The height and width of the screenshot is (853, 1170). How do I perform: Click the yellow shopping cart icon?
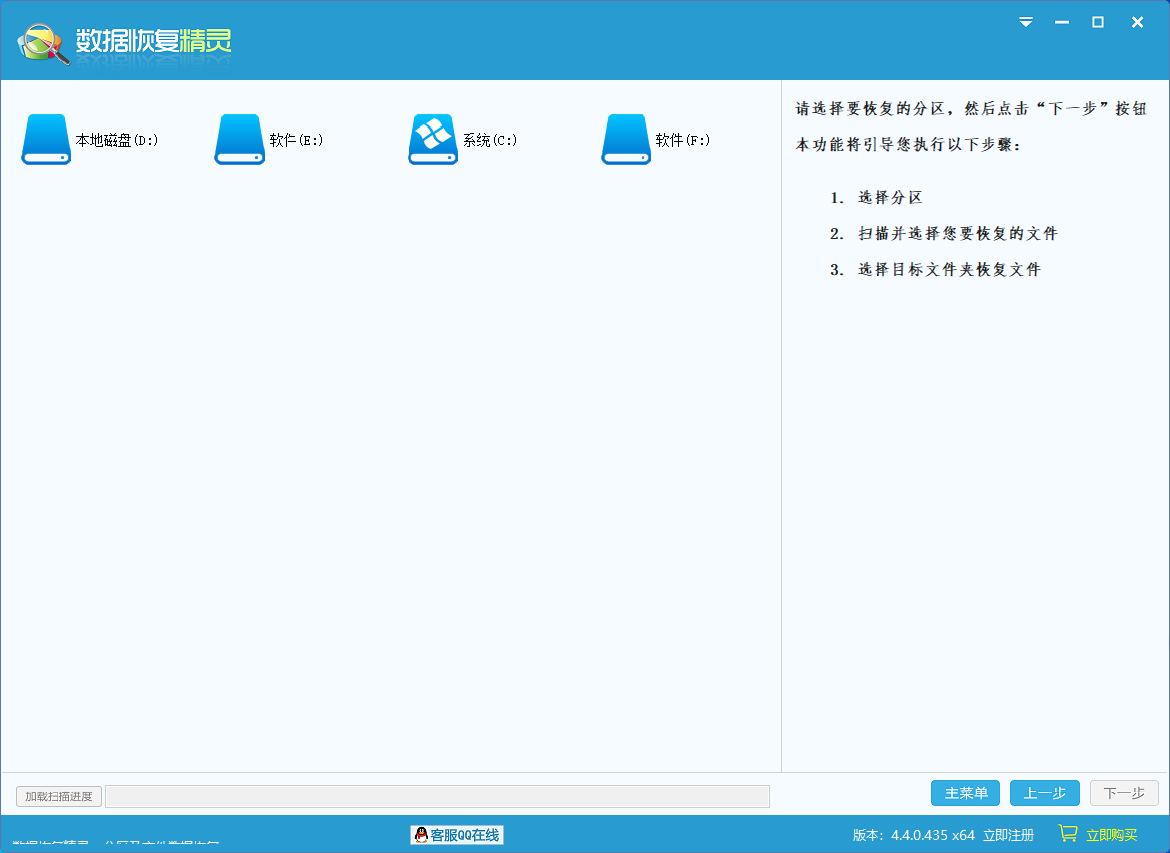[1067, 834]
